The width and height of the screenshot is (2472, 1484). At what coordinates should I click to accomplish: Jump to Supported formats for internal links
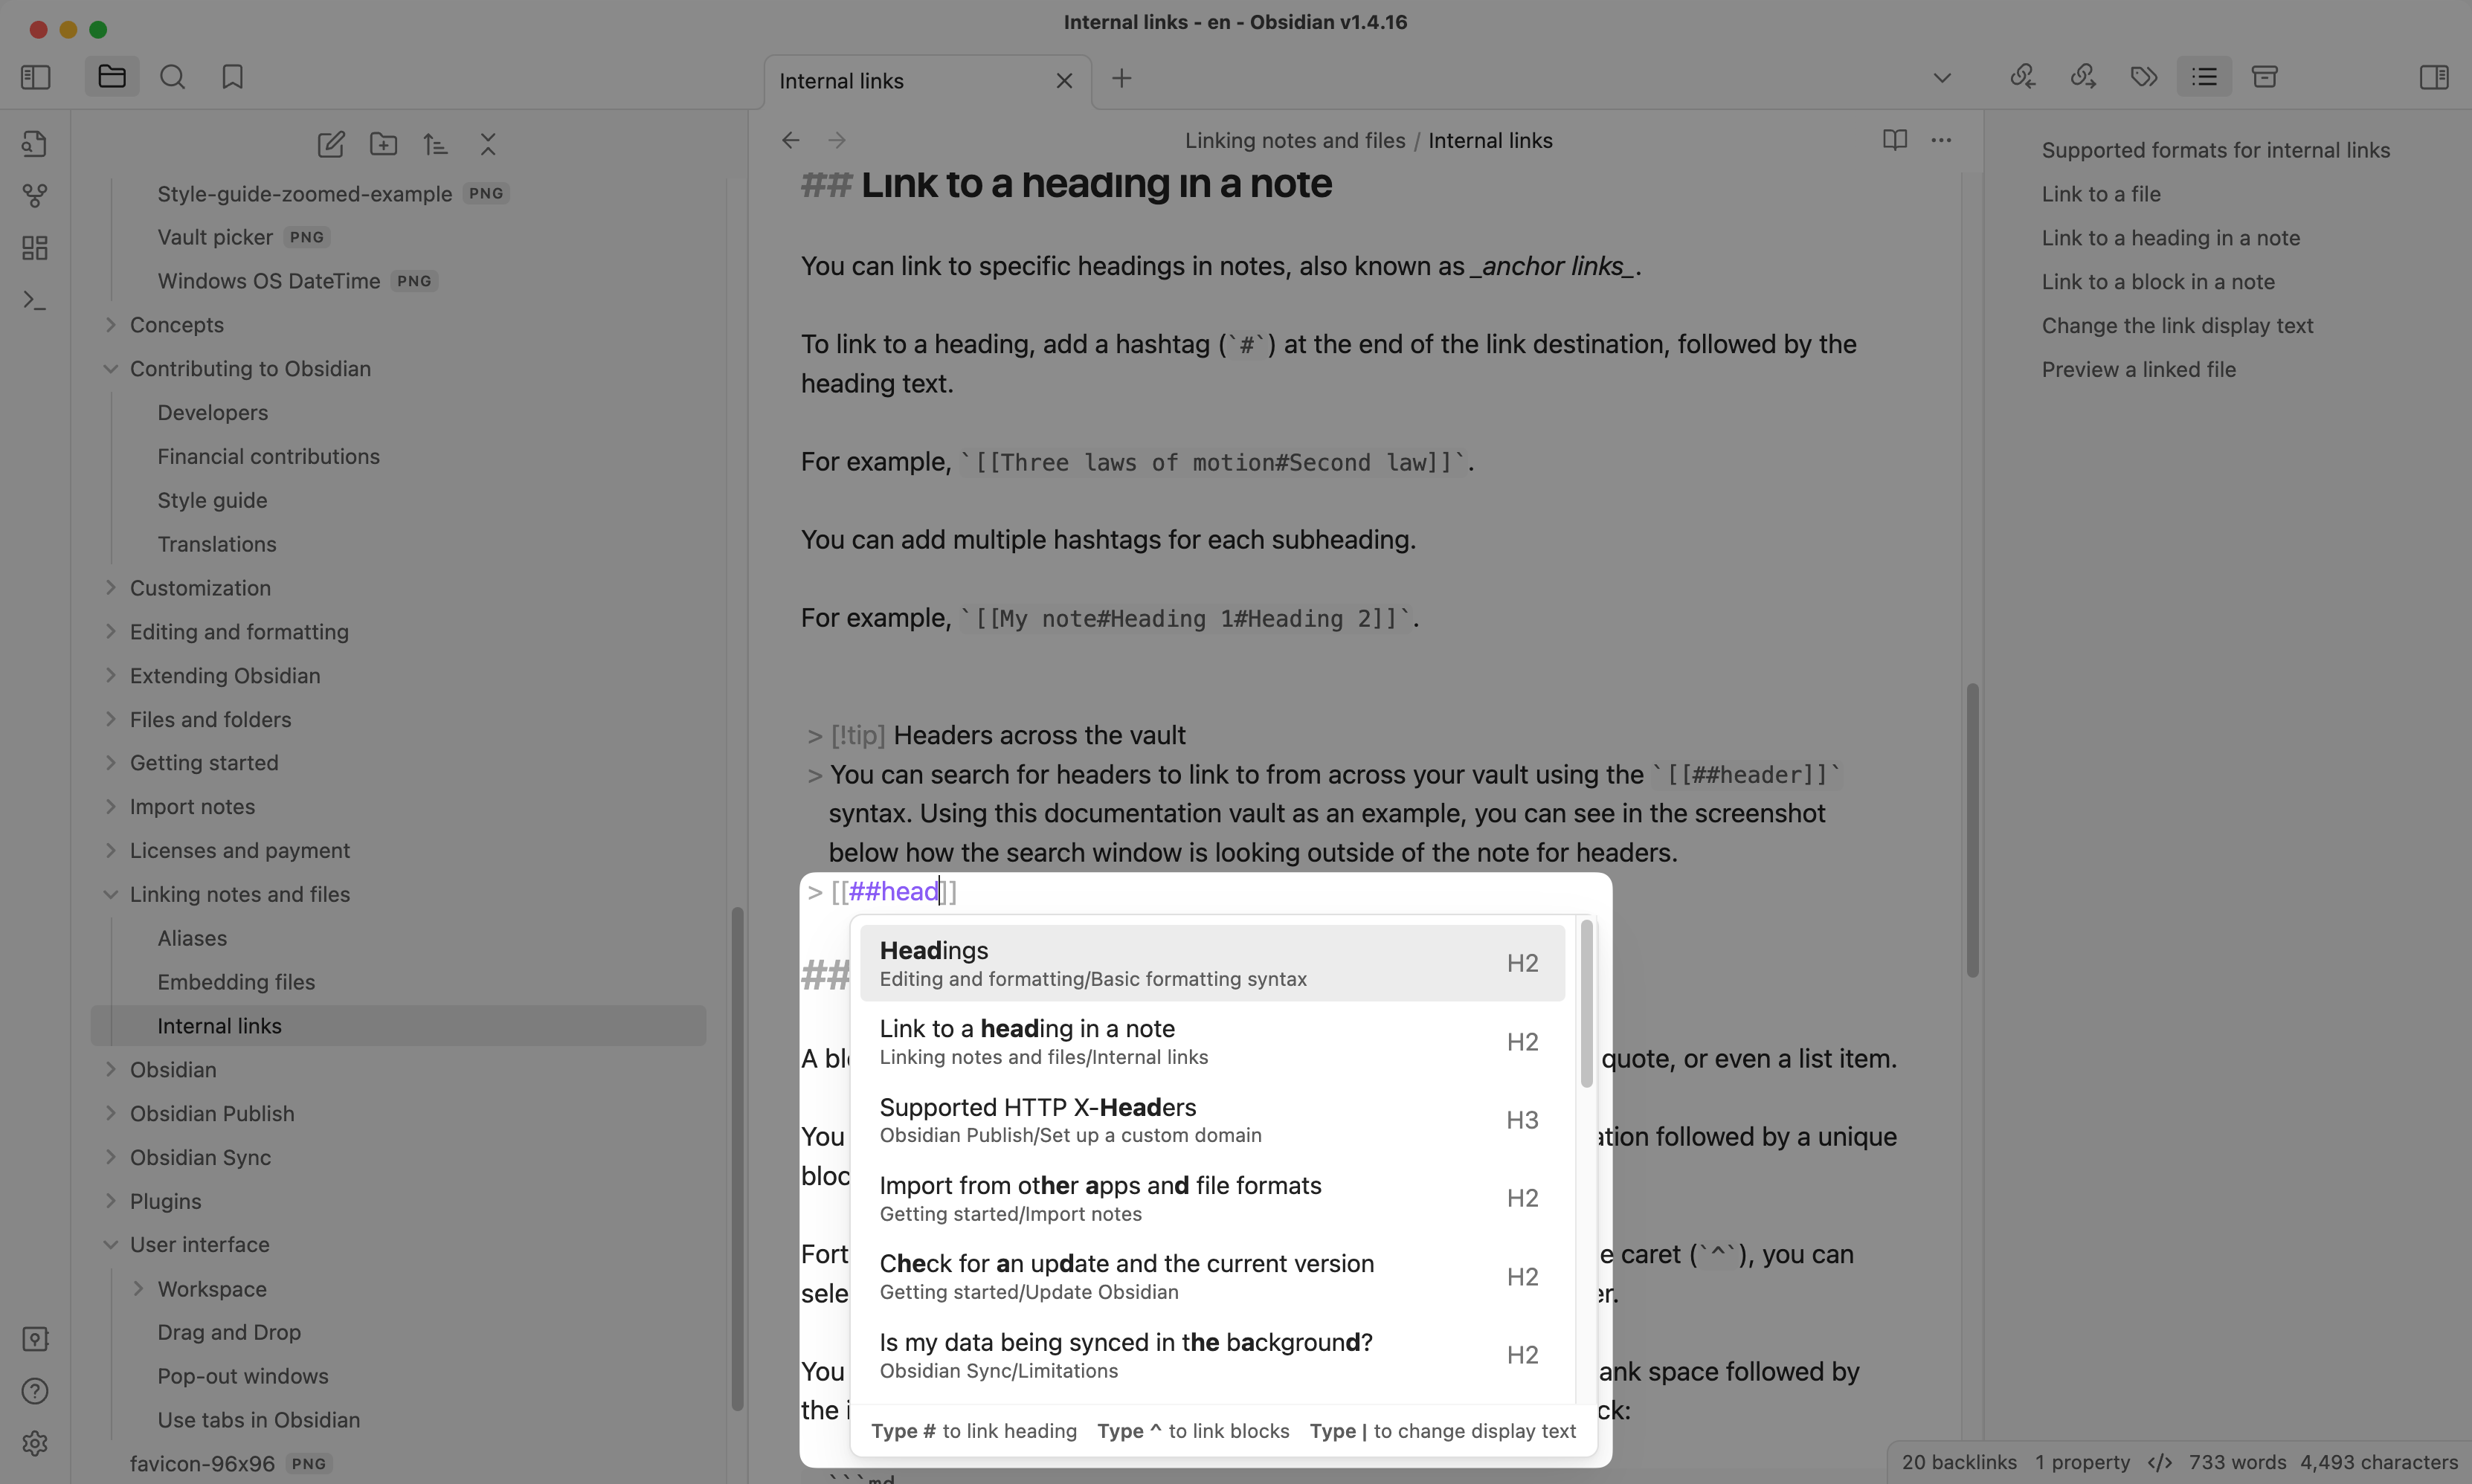2215,150
